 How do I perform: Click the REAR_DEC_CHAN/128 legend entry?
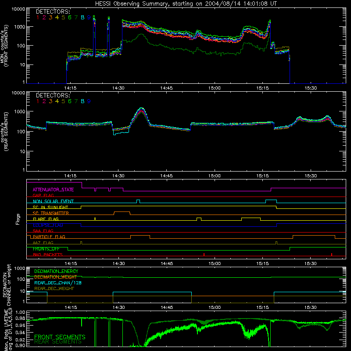coord(58,283)
